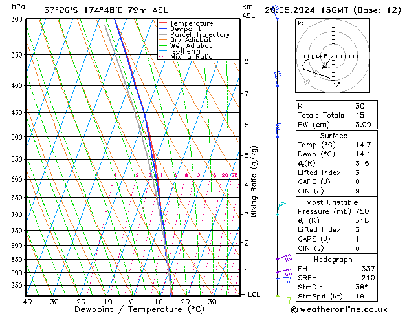407x314 pixels.
Task: Click the cyan wind barb at 700 hPa
Action: [281, 208]
